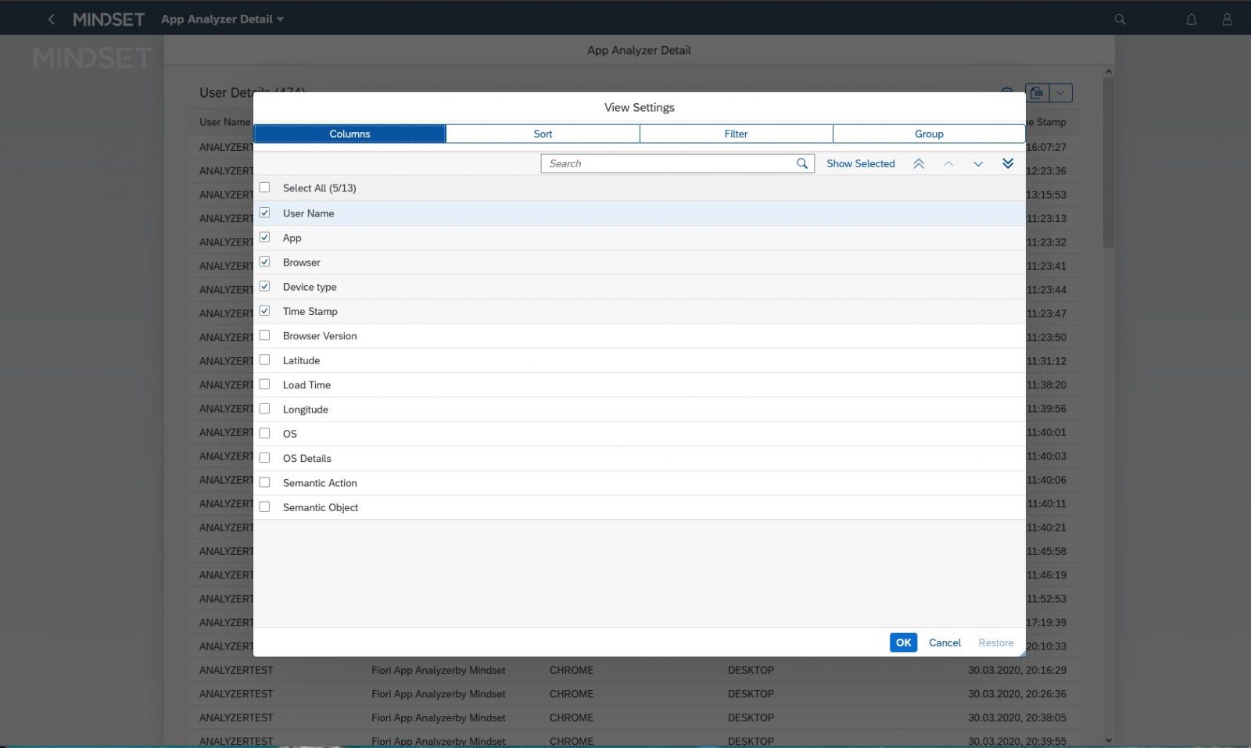
Task: Open the notifications bell
Action: tap(1191, 19)
